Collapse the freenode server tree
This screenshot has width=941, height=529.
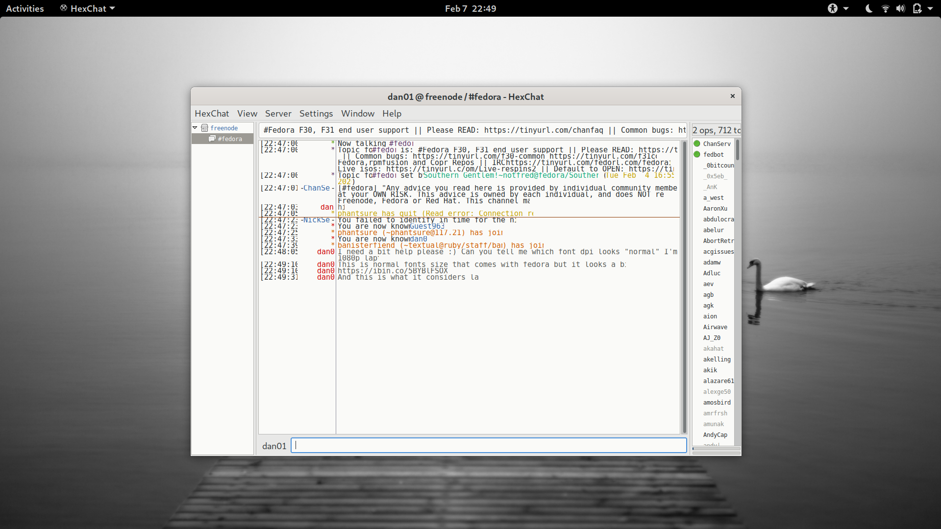[195, 128]
